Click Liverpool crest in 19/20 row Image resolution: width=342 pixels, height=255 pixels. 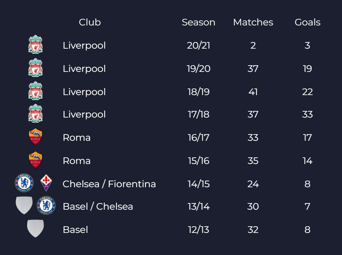(35, 68)
